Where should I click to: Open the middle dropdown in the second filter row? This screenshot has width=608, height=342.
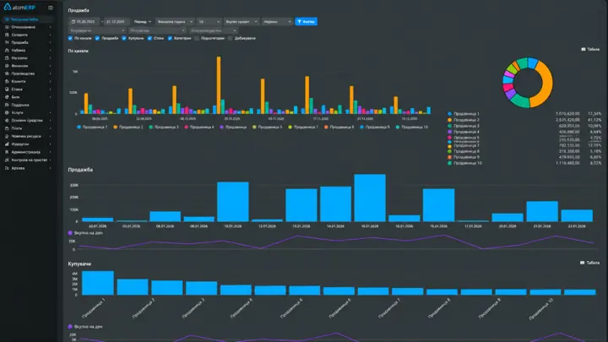click(157, 30)
